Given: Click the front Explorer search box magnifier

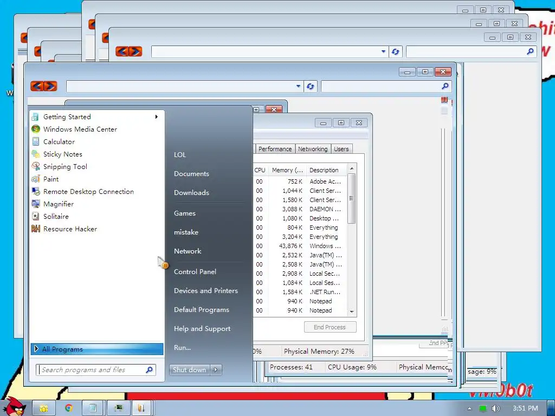Looking at the screenshot, I should [445, 86].
